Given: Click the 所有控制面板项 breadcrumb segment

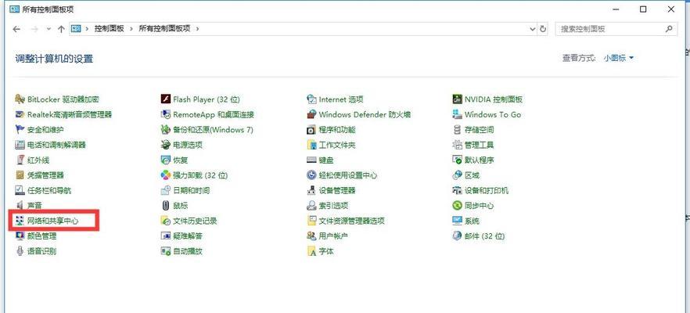Looking at the screenshot, I should coord(164,29).
